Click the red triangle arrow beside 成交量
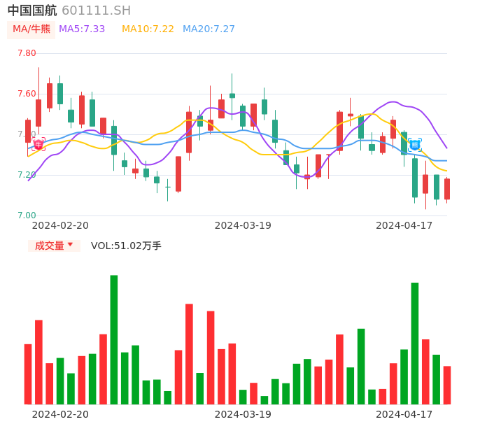 click(70, 245)
